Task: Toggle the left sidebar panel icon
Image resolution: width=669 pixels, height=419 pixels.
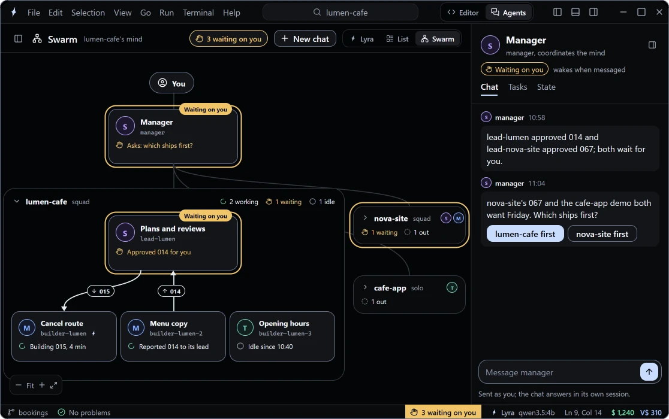Action: point(19,39)
